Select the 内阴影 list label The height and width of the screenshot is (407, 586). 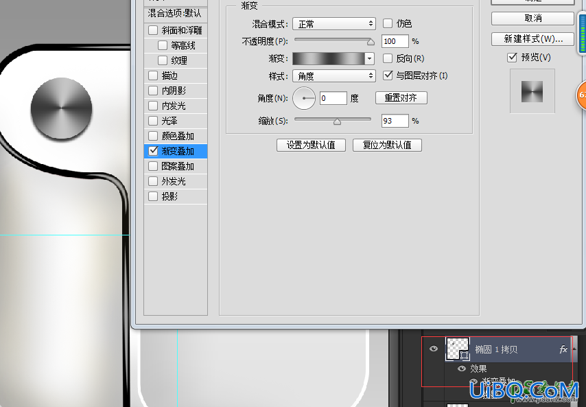(x=174, y=91)
